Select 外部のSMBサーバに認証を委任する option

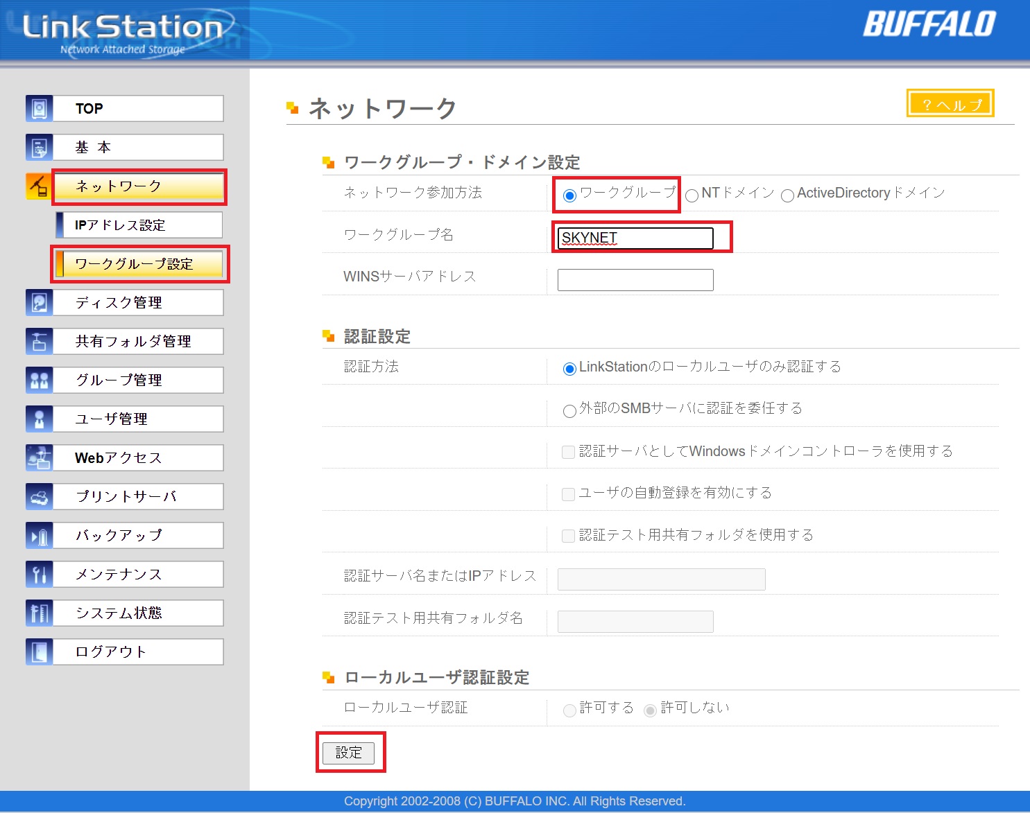pos(569,411)
